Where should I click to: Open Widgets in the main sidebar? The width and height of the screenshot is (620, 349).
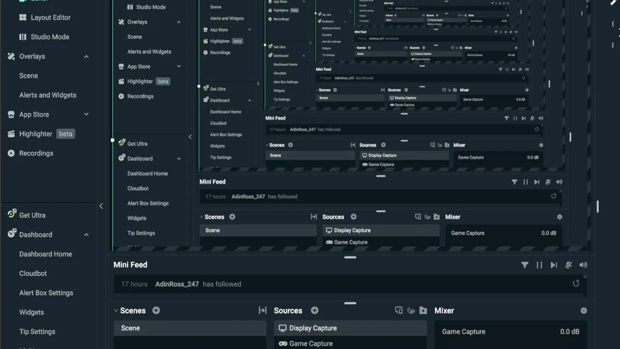click(x=31, y=312)
